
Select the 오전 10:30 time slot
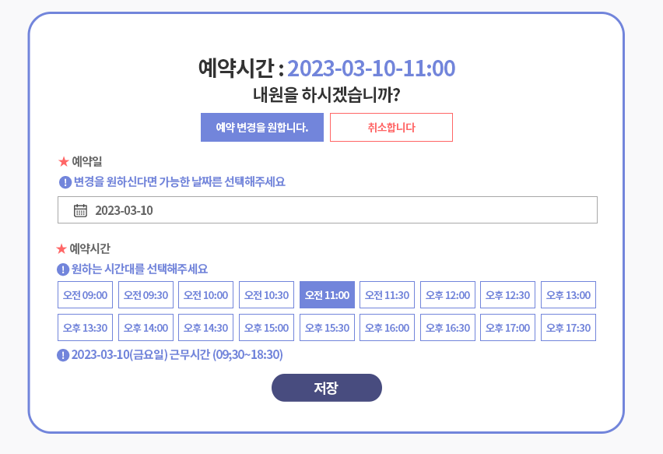click(266, 294)
